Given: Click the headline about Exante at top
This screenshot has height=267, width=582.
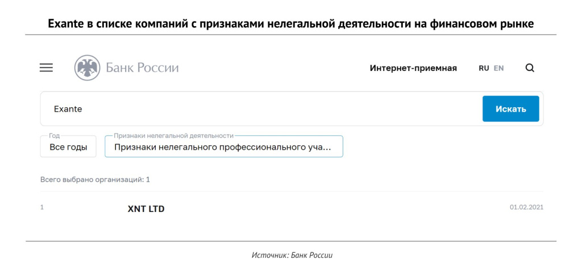Looking at the screenshot, I should (x=290, y=24).
